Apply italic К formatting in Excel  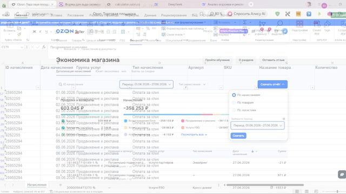point(41,32)
